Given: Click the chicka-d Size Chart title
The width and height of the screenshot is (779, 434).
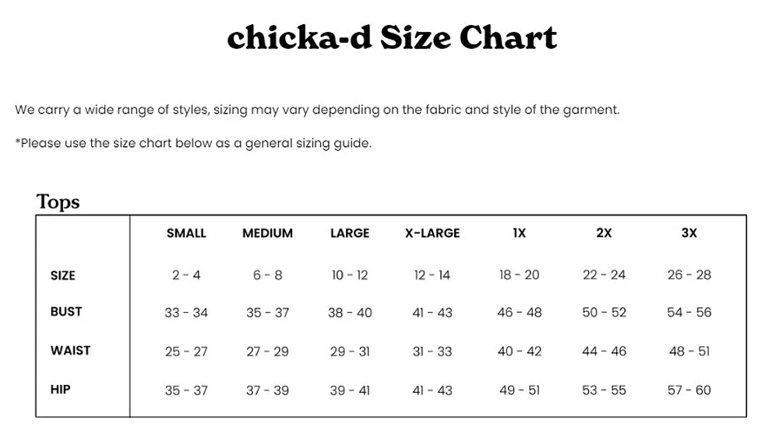Looking at the screenshot, I should pyautogui.click(x=392, y=37).
